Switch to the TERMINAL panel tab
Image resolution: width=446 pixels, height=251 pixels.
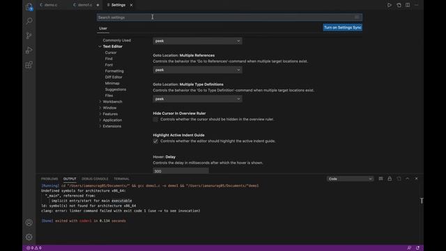[x=121, y=178]
